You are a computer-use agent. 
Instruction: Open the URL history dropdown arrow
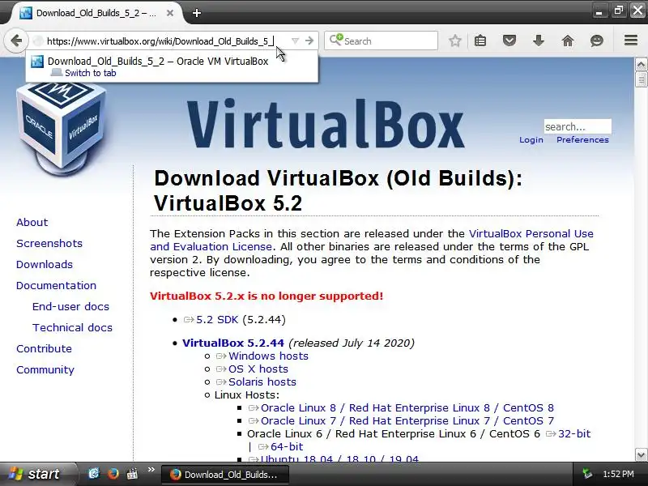point(295,41)
